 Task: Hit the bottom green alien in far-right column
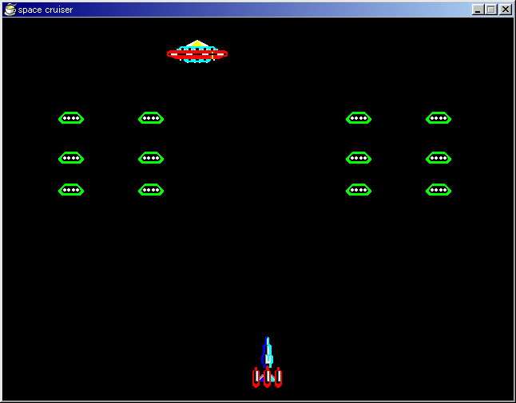pyautogui.click(x=439, y=190)
